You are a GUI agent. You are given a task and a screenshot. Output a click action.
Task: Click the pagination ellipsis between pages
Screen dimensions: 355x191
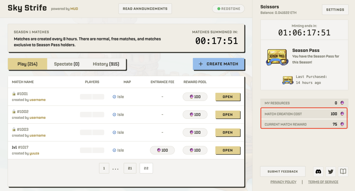coord(115,169)
